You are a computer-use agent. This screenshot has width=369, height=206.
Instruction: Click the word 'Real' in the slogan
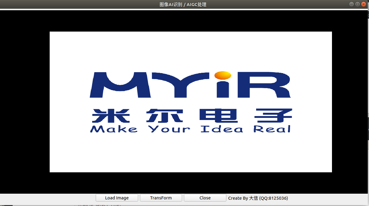pos(272,129)
